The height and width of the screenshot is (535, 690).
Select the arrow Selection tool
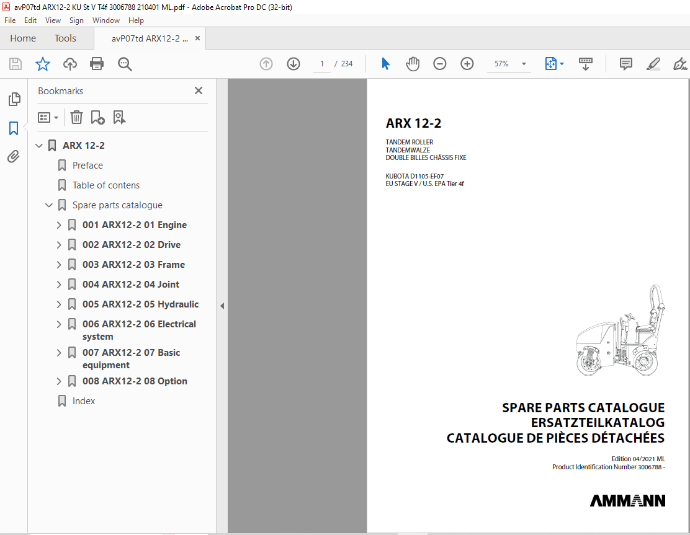click(x=385, y=64)
